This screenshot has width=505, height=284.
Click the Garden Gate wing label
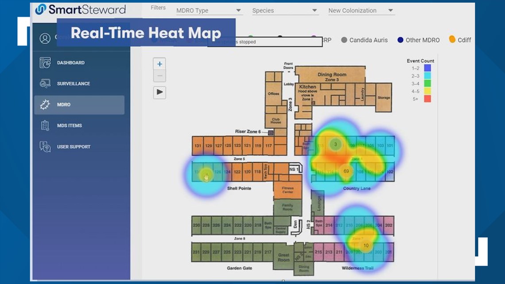tap(239, 268)
